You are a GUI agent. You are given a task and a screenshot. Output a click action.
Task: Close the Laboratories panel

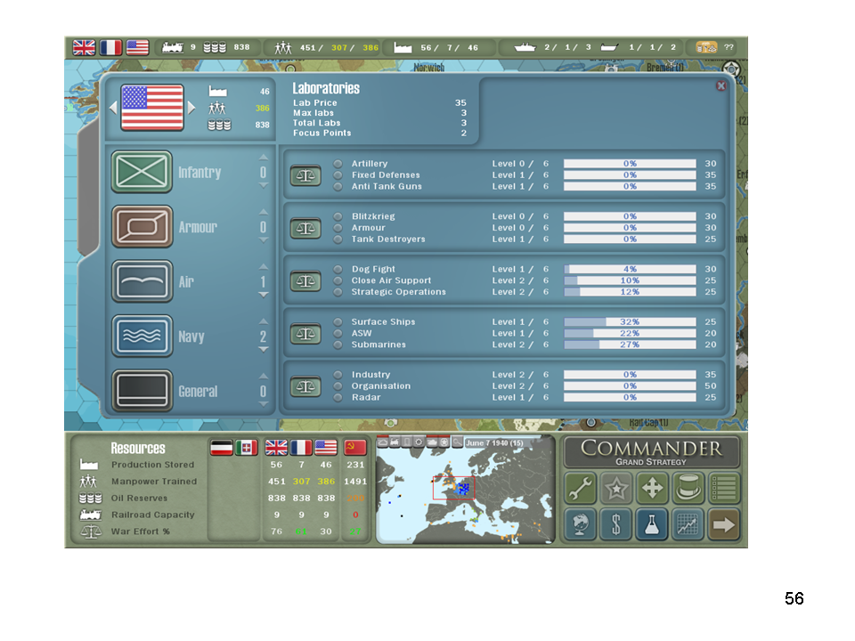pos(721,86)
